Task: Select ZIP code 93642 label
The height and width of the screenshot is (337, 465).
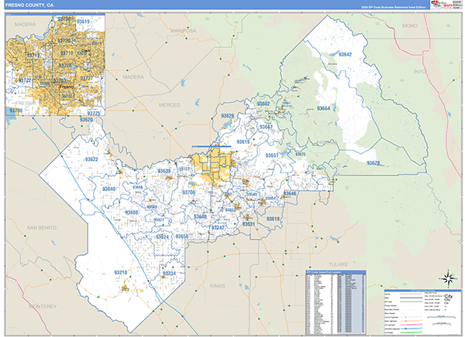Action: 343,55
